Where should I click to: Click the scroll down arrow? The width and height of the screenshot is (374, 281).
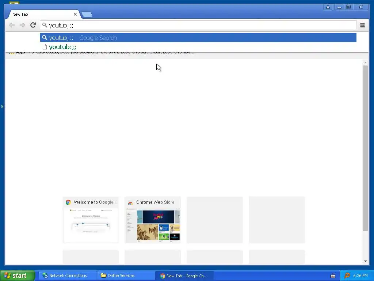pos(365,261)
